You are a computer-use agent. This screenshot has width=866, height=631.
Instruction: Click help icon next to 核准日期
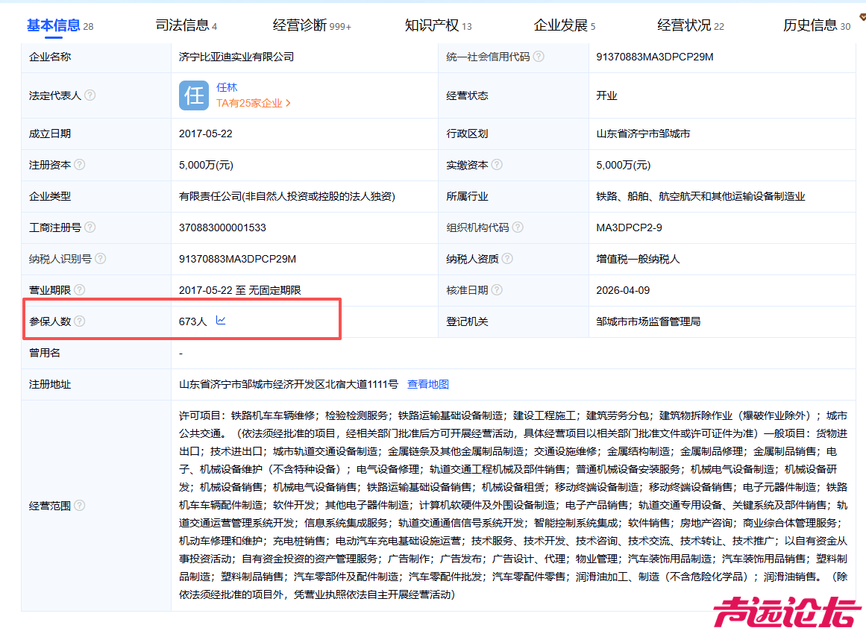coord(497,290)
